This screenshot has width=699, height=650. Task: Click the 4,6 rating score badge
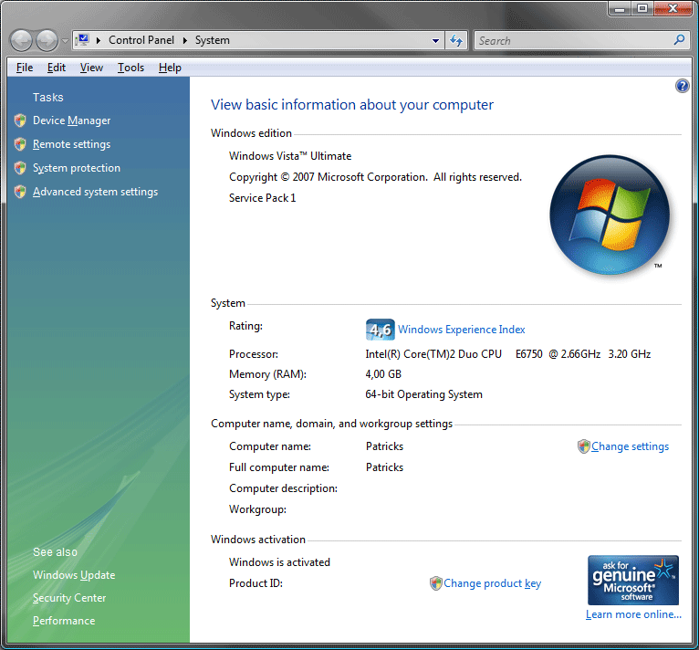point(380,330)
